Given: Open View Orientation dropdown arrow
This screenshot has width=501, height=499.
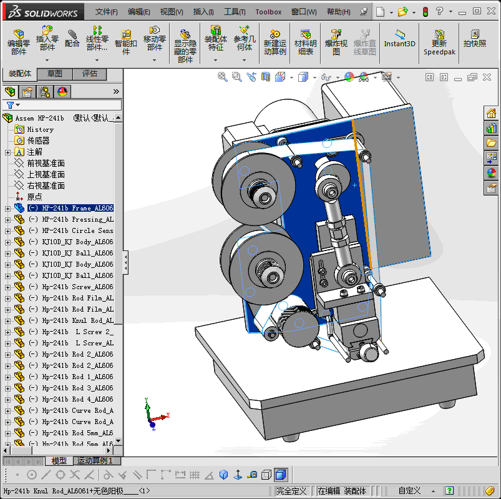Looking at the screenshot, I should (291, 77).
